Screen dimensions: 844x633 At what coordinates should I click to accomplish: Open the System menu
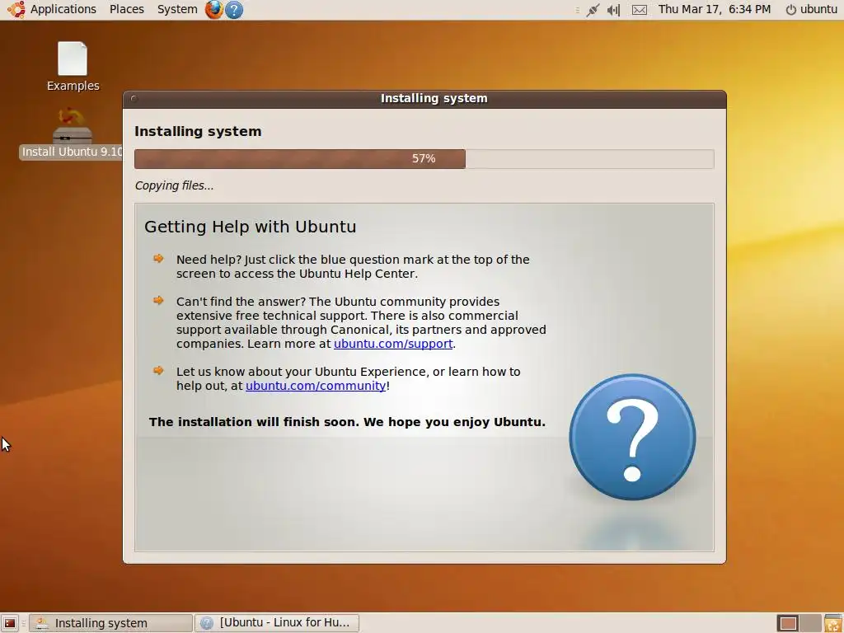pyautogui.click(x=177, y=9)
